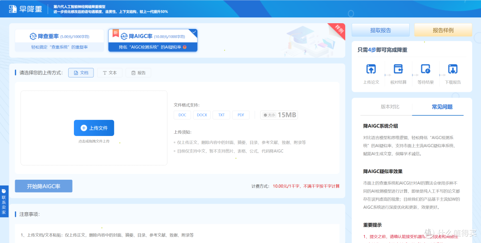The image size is (481, 243).
Task: Click the 降查重率 percent badge icon
Action: tap(33, 36)
